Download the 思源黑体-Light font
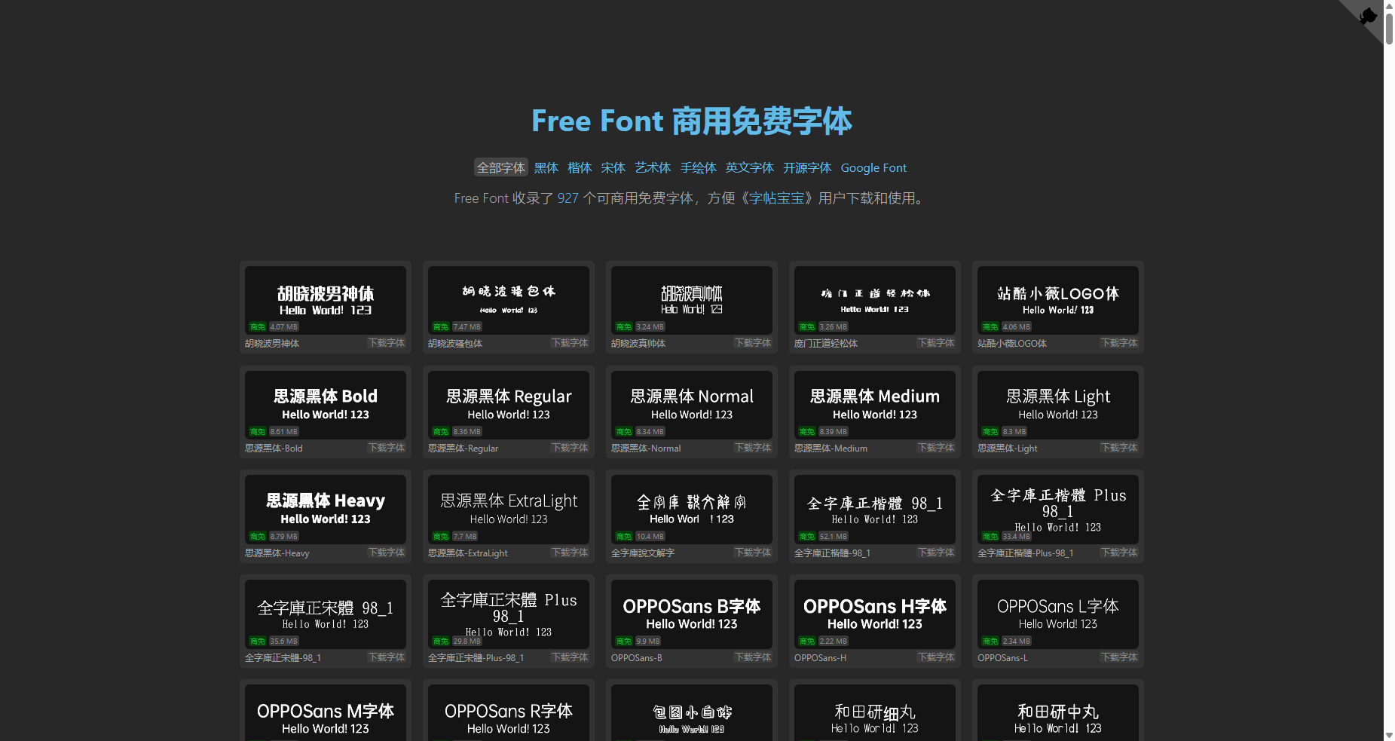 tap(1119, 448)
